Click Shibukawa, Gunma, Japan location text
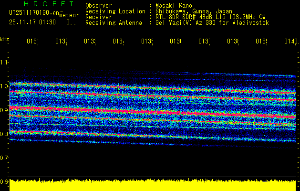Viewport: 300px width, 191px height. pyautogui.click(x=192, y=11)
